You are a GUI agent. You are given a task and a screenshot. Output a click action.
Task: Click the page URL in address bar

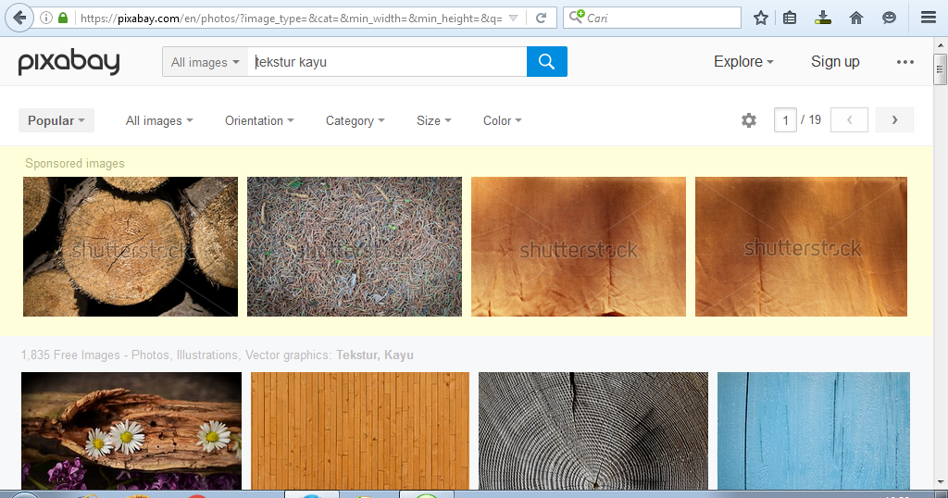[292, 19]
